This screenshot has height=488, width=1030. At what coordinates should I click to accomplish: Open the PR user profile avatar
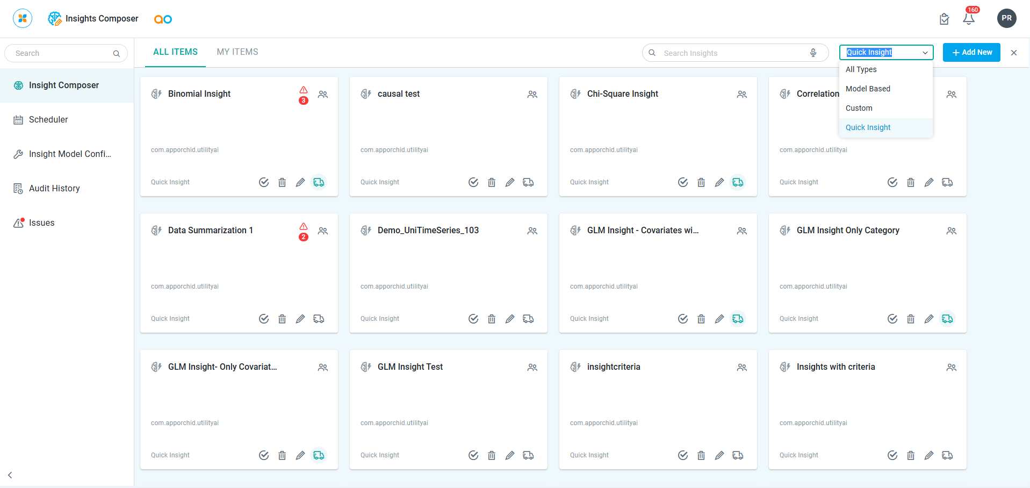[1006, 18]
